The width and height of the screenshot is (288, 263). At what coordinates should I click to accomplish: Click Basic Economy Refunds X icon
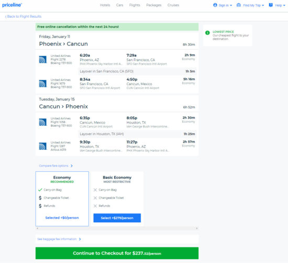pyautogui.click(x=95, y=206)
